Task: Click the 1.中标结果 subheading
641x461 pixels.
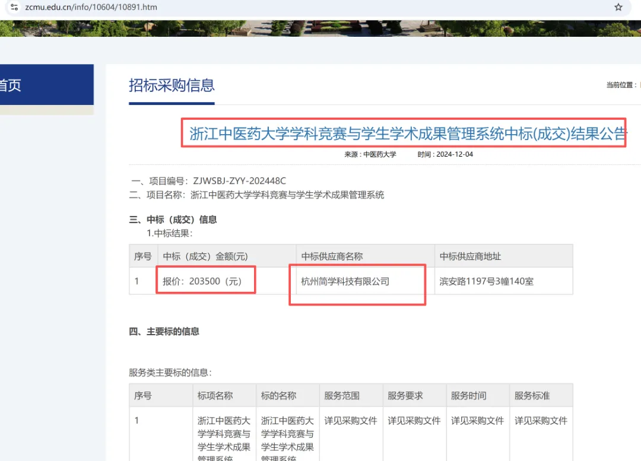Action: coord(170,233)
